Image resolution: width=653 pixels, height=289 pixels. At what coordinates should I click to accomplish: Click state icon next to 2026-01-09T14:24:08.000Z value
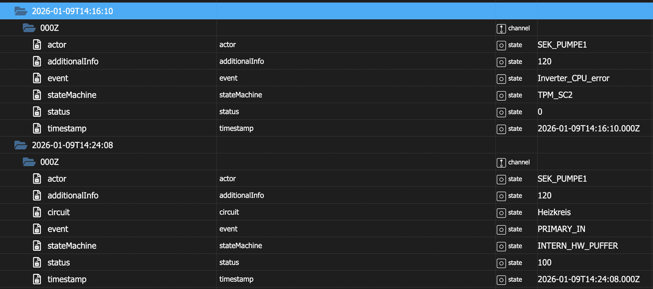click(501, 280)
